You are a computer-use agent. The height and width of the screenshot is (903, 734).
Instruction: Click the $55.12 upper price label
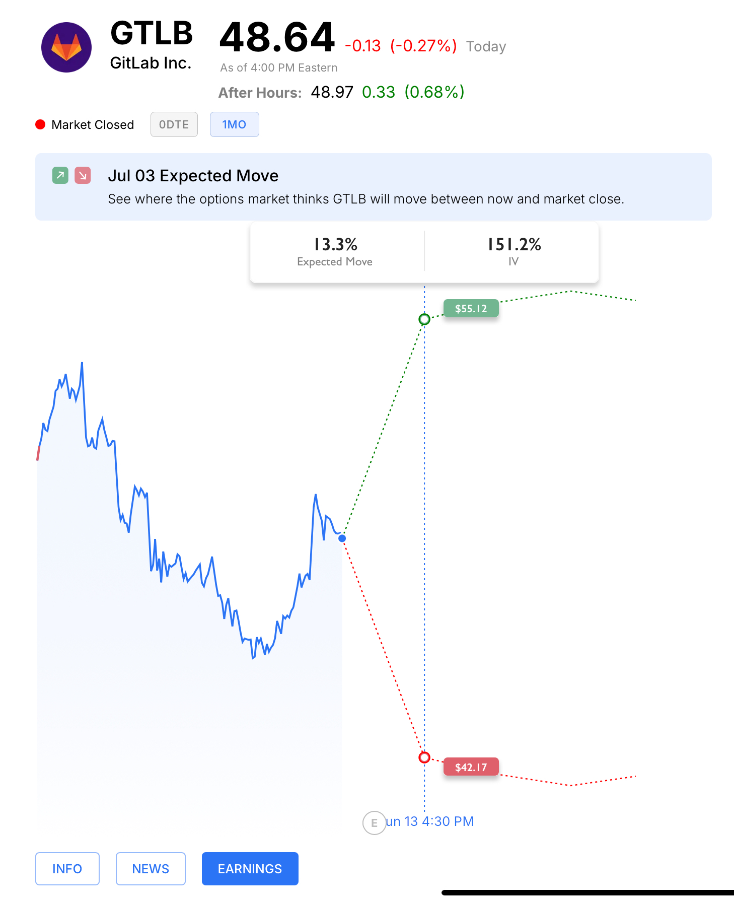(471, 308)
